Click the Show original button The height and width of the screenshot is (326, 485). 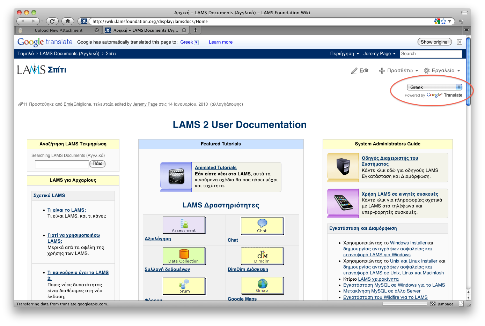tap(434, 42)
